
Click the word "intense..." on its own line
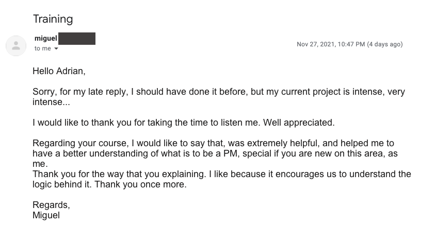click(x=51, y=102)
